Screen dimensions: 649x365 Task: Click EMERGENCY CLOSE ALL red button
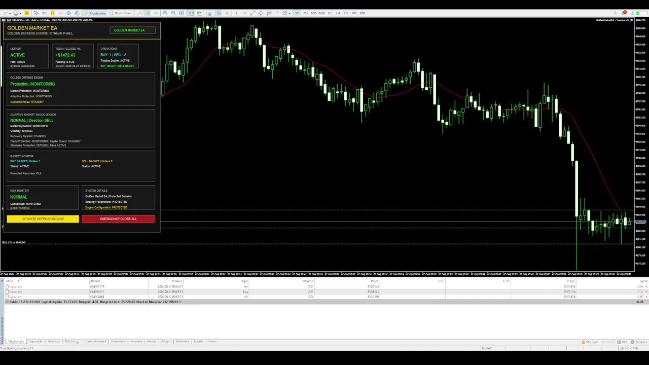click(118, 219)
